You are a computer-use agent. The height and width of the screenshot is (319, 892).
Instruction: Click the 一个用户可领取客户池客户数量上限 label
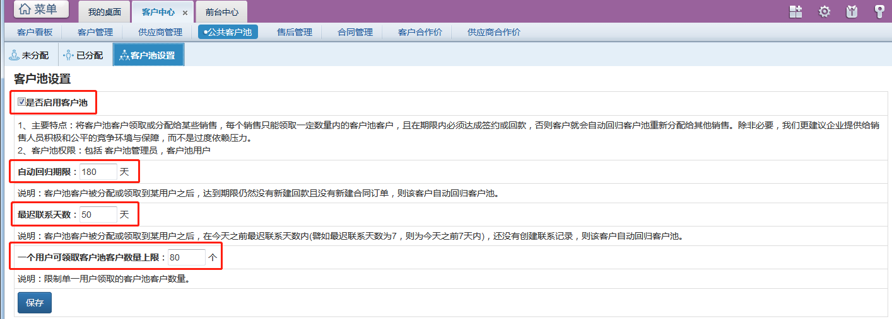click(x=91, y=257)
